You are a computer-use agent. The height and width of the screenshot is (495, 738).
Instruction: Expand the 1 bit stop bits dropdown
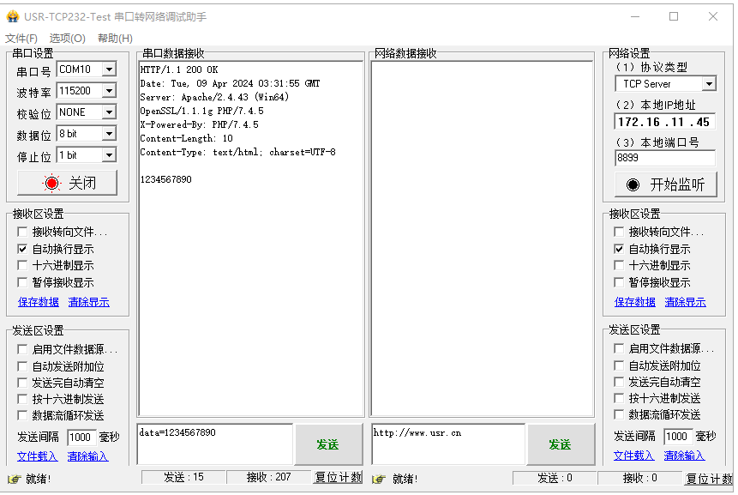point(109,155)
